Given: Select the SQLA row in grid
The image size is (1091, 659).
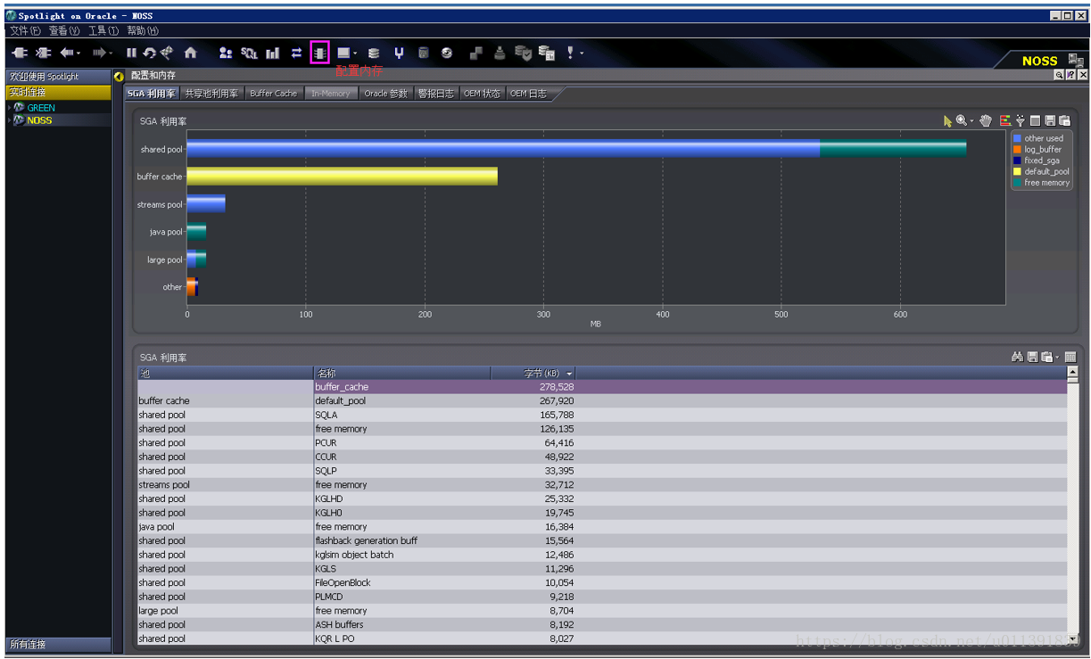Looking at the screenshot, I should 602,415.
